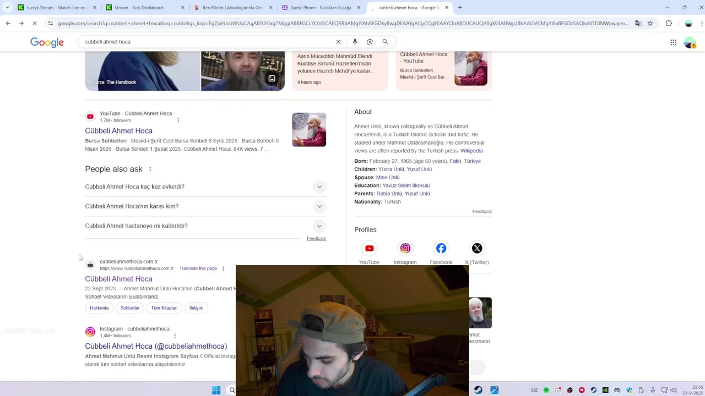Viewport: 705px width, 396px height.
Task: Open the browser extensions menu
Action: (669, 23)
